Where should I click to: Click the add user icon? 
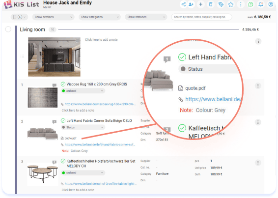(x=191, y=4)
